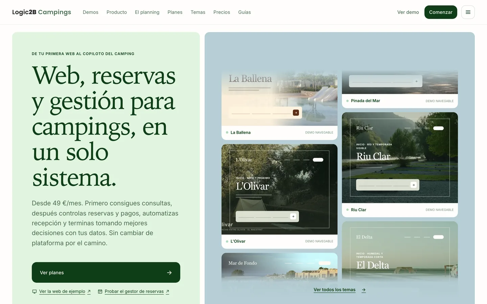Image resolution: width=487 pixels, height=304 pixels.
Task: Open Guías in the top navigation
Action: (245, 12)
